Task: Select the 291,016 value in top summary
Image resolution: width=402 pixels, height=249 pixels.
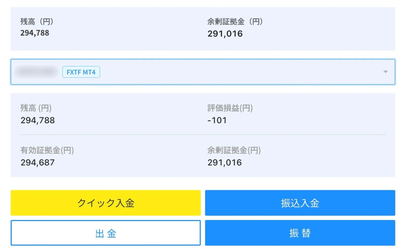Action: coord(225,34)
